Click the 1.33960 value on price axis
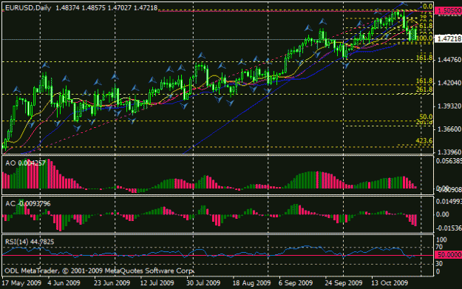 (x=449, y=152)
